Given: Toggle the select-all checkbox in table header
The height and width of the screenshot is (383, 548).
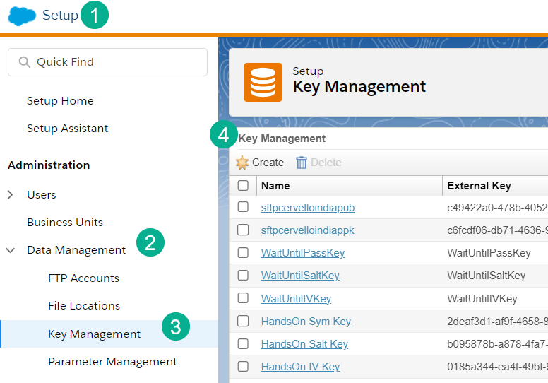Looking at the screenshot, I should point(243,186).
